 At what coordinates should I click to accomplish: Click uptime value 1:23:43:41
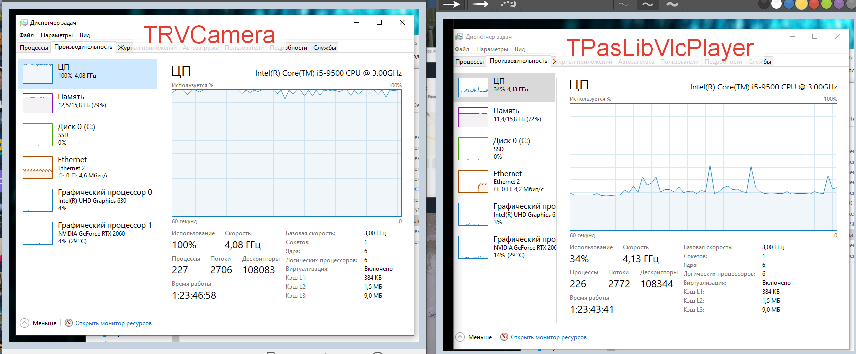[x=592, y=309]
